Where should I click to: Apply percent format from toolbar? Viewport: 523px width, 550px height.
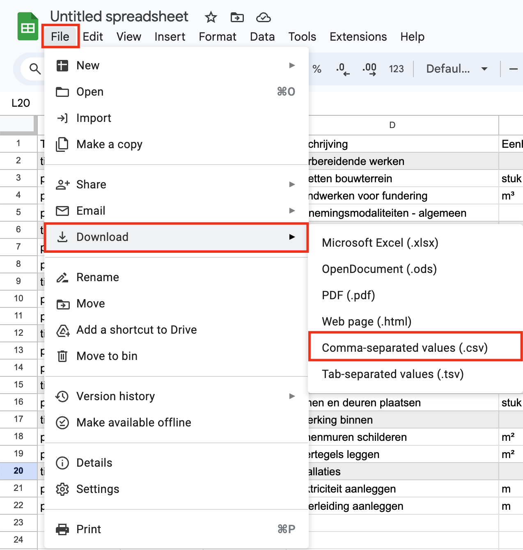[x=317, y=69]
